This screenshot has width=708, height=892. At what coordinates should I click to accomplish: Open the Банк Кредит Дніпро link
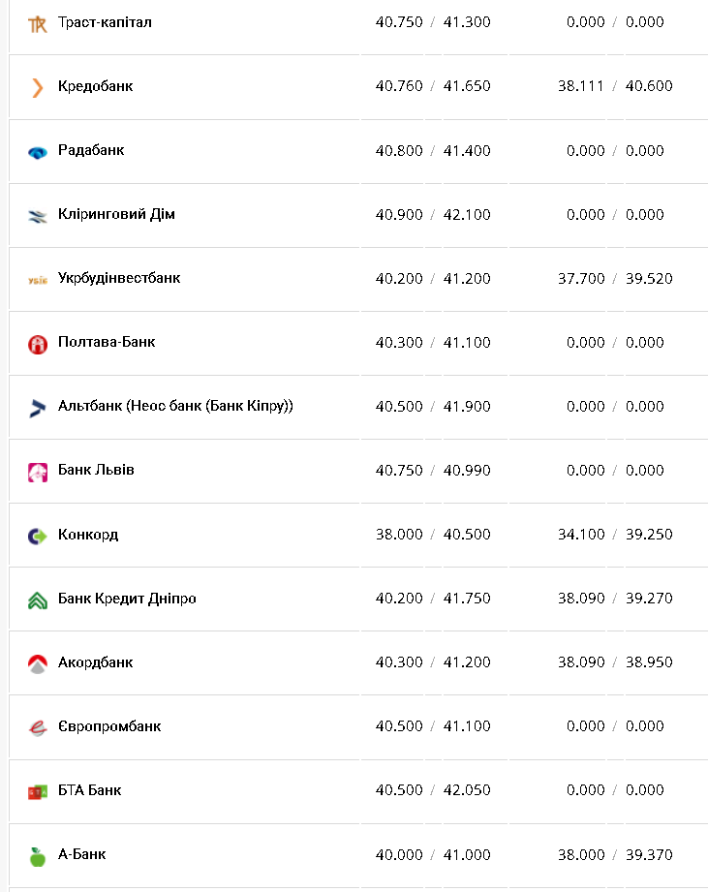pos(127,599)
